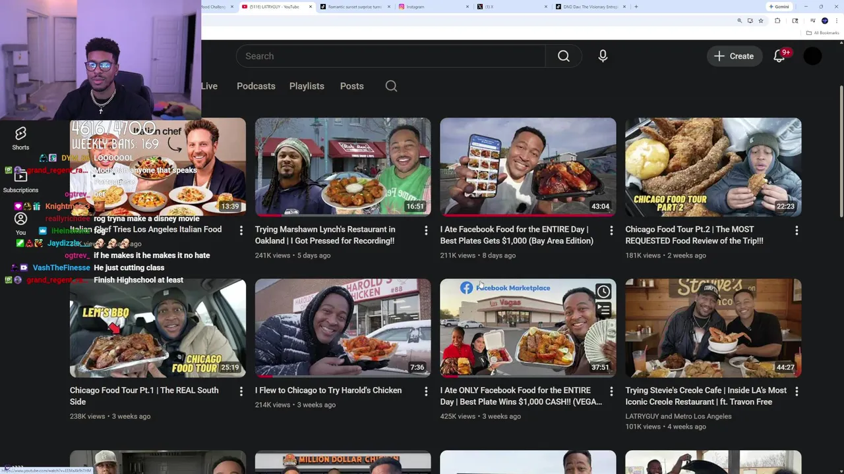The image size is (844, 474).
Task: Open title 'Chicago Food Tour Pt.1 | The REAL South Side'
Action: point(144,396)
